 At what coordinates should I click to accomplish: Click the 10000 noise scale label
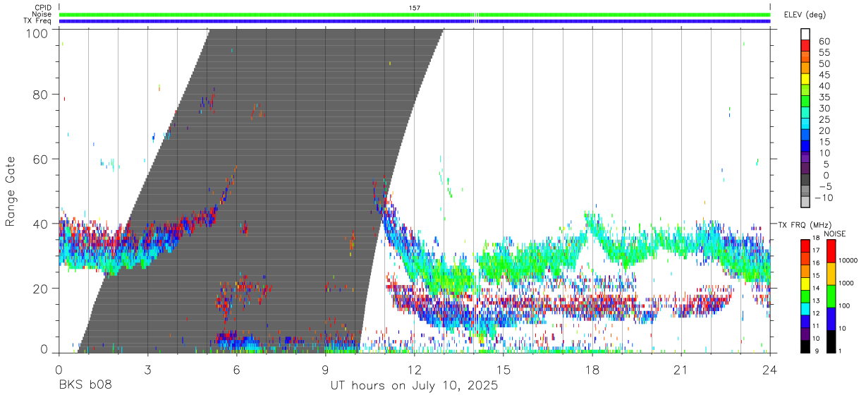point(848,260)
